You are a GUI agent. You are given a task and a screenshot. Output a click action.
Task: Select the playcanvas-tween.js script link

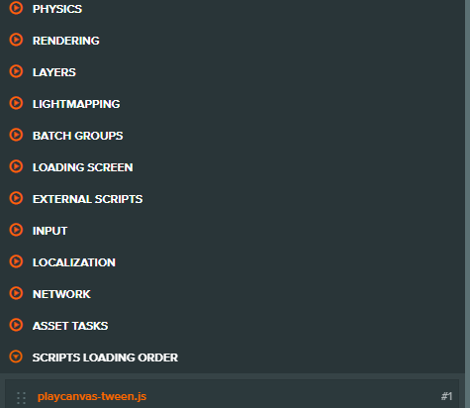[x=92, y=396]
